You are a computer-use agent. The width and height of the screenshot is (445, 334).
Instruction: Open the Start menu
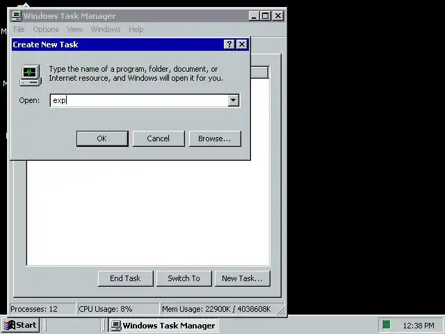[x=20, y=325]
